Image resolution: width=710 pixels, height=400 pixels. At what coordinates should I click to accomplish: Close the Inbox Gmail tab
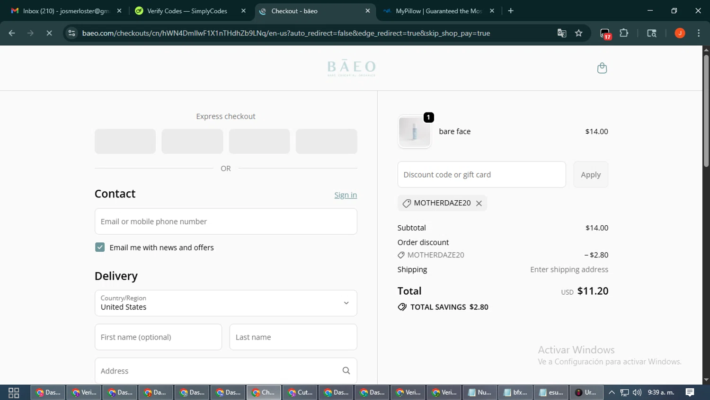tap(119, 11)
